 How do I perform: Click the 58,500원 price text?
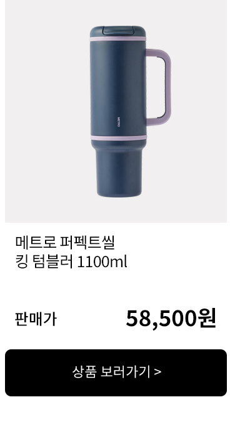(171, 319)
